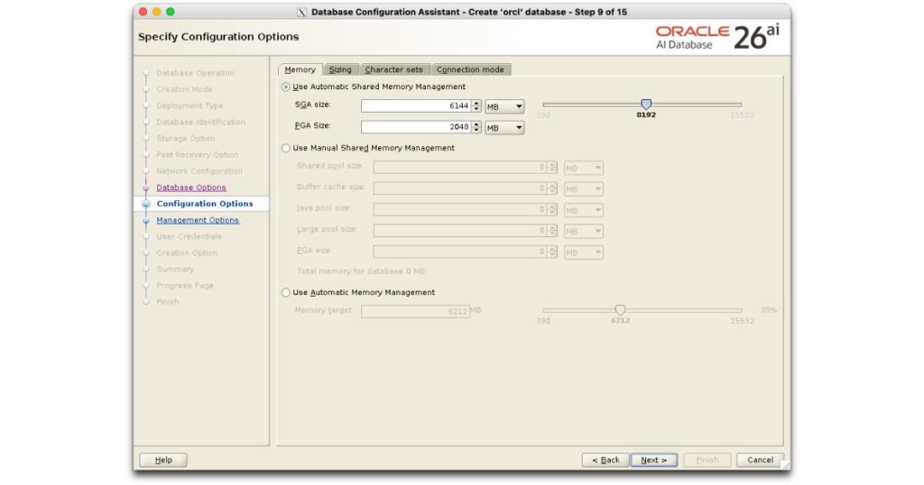The image size is (924, 485).
Task: Open Management Options step link
Action: pyautogui.click(x=198, y=220)
